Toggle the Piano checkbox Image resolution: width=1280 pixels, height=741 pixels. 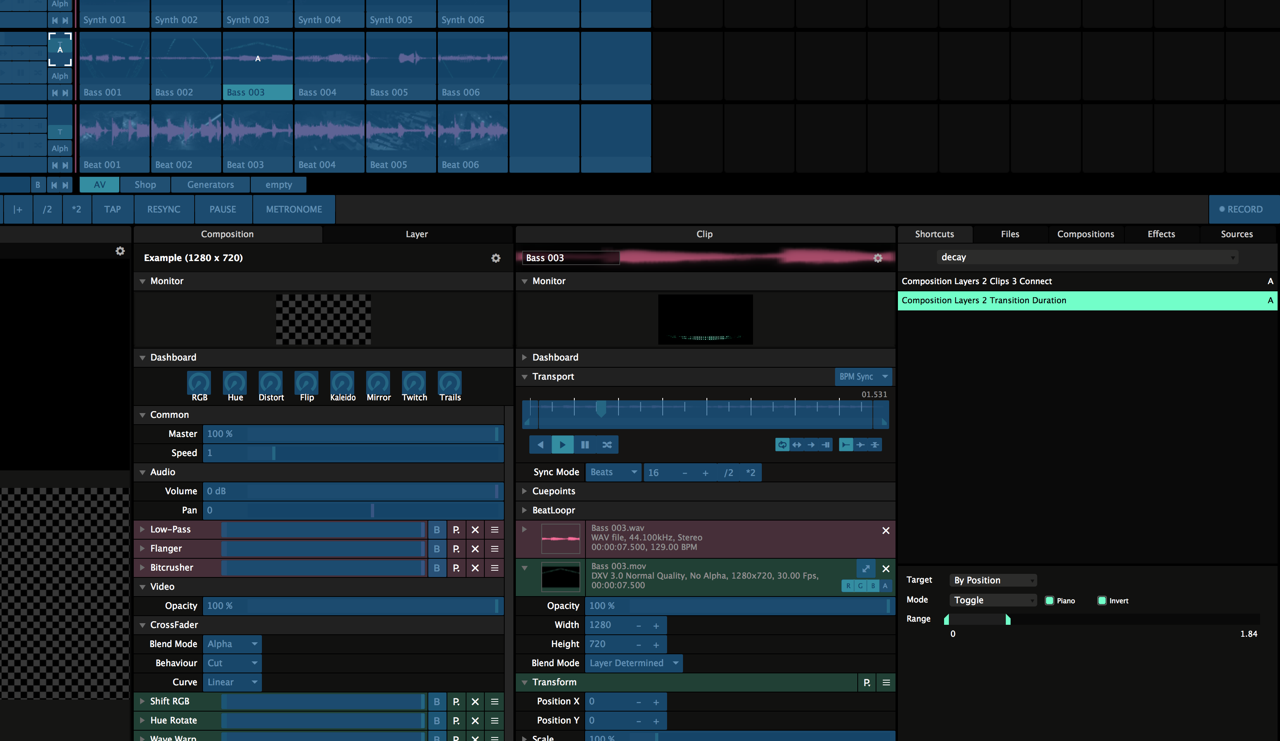point(1050,600)
